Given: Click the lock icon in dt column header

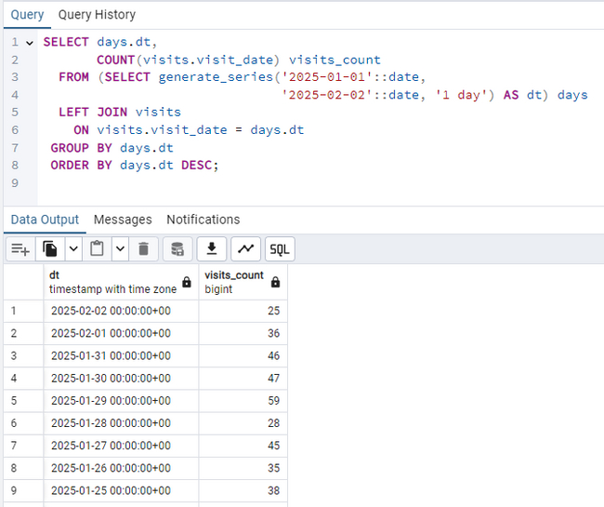Looking at the screenshot, I should coord(187,282).
